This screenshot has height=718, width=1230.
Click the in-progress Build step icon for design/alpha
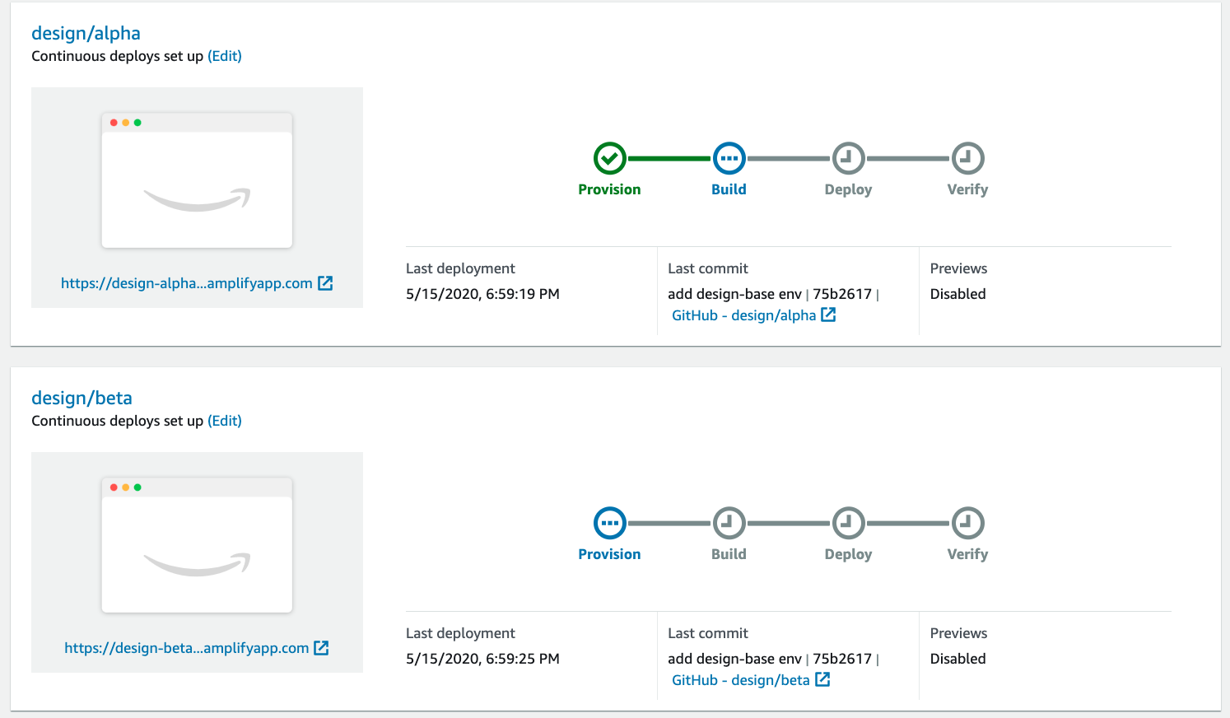(x=729, y=158)
